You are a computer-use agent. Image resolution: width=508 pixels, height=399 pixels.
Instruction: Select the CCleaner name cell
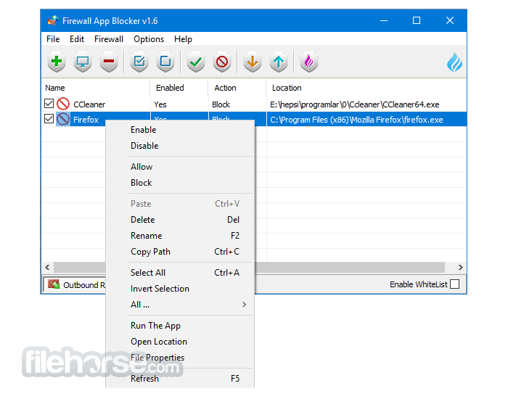[89, 104]
